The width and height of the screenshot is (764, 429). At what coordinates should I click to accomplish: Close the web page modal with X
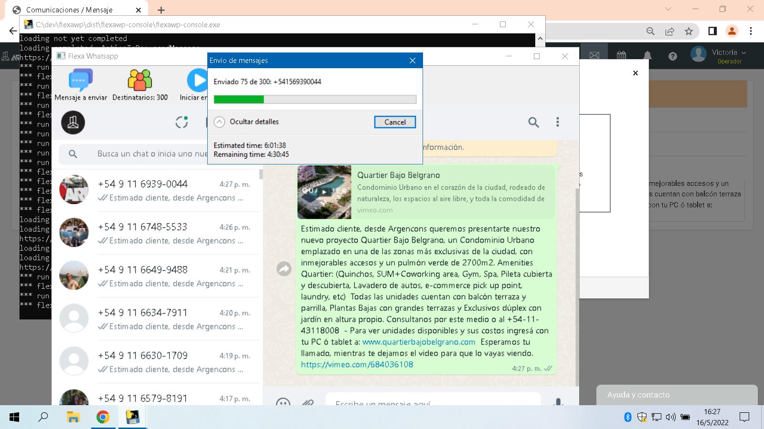(x=636, y=73)
